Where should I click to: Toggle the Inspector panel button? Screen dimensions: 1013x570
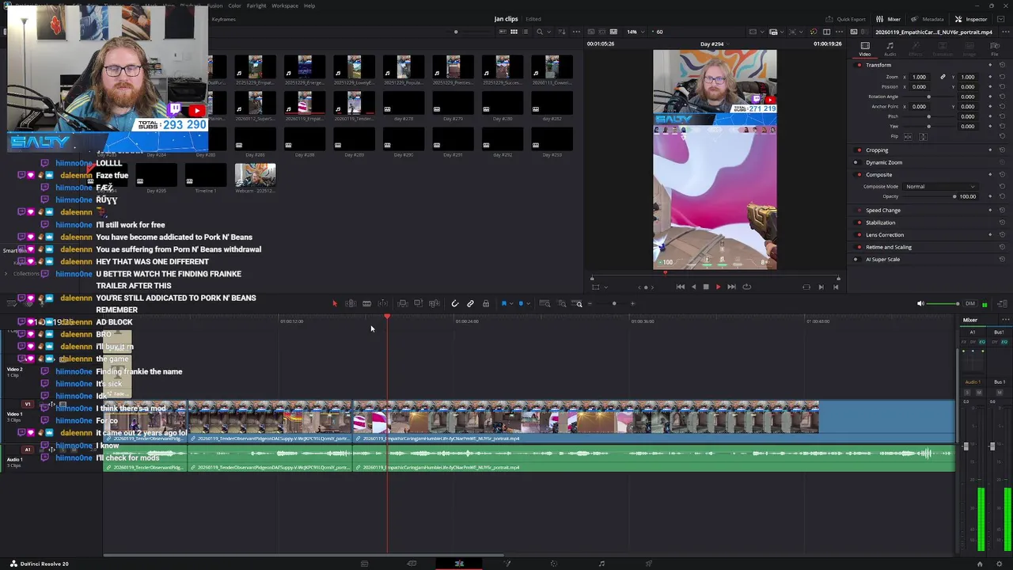971,19
